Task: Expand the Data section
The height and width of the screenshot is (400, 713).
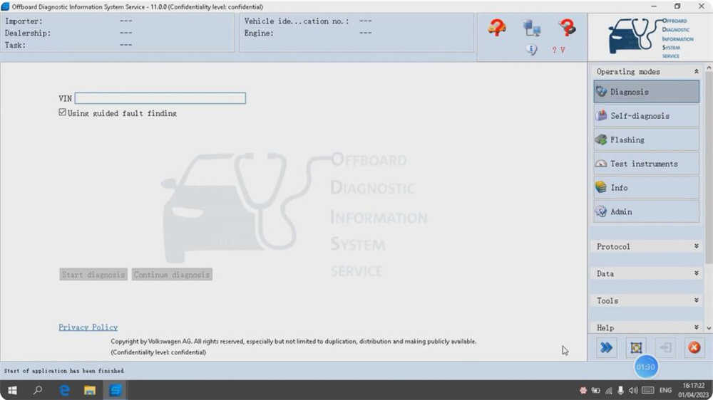Action: pos(646,274)
